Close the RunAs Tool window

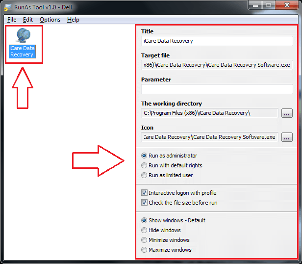click(287, 5)
